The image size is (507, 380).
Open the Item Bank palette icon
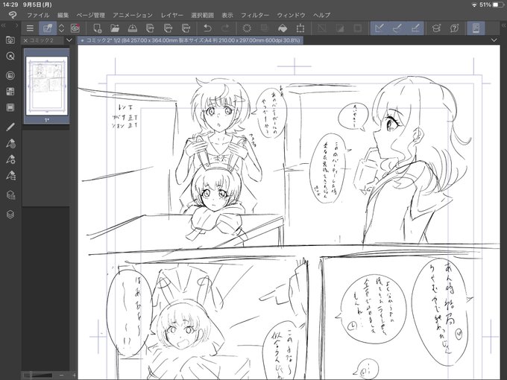10,107
